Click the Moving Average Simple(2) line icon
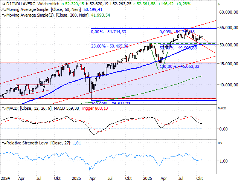 pyautogui.click(x=4, y=15)
